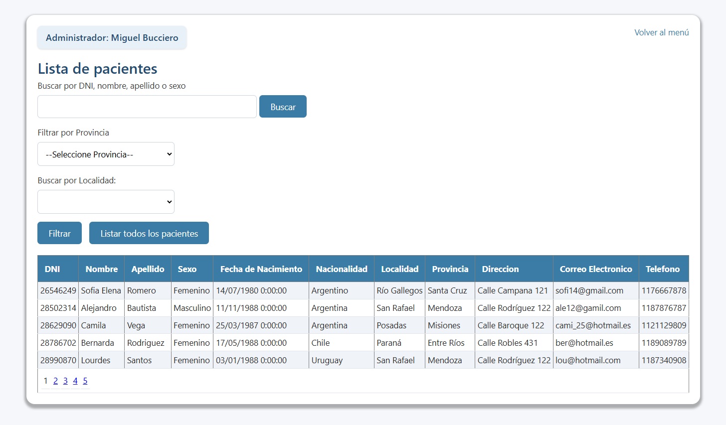Click the DNI column header
Image resolution: width=726 pixels, height=425 pixels.
(52, 269)
